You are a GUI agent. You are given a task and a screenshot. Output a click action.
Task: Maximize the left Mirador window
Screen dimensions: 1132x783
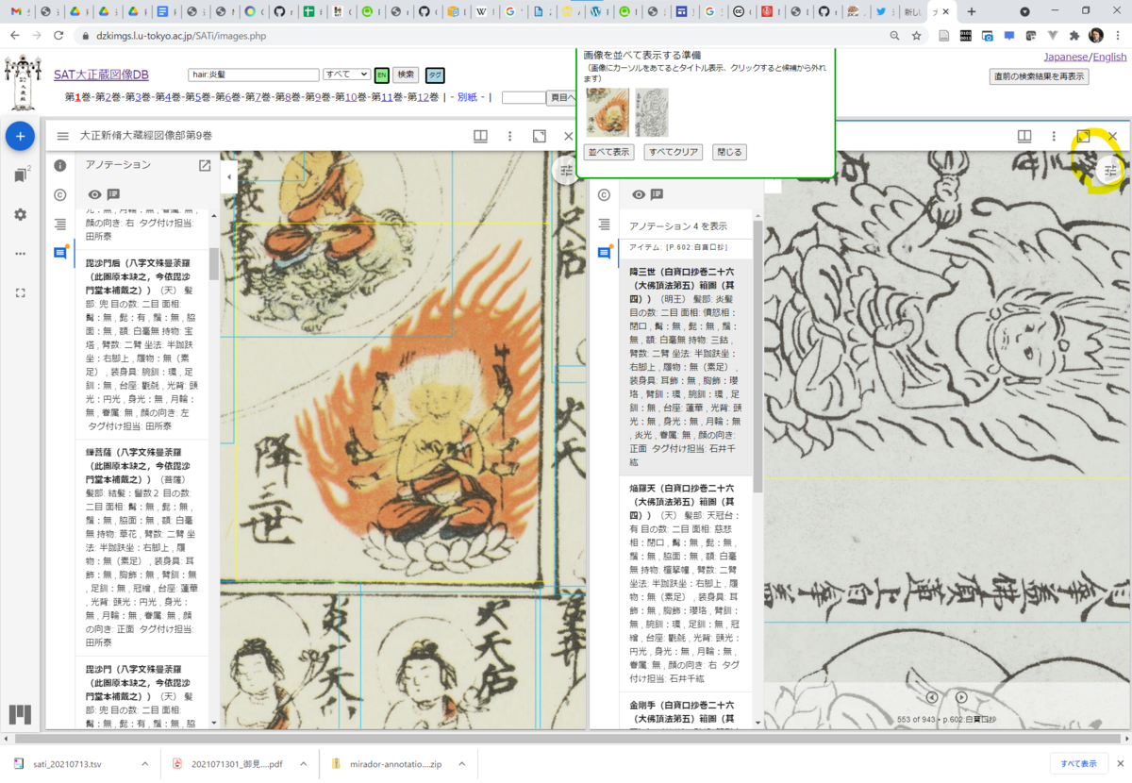[x=539, y=136]
